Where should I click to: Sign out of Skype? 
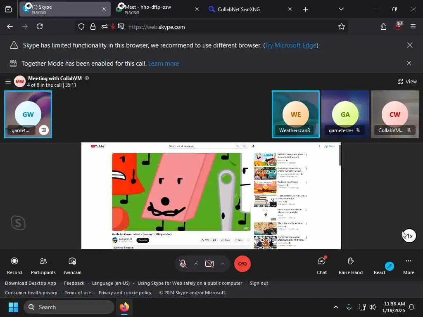pos(259,283)
